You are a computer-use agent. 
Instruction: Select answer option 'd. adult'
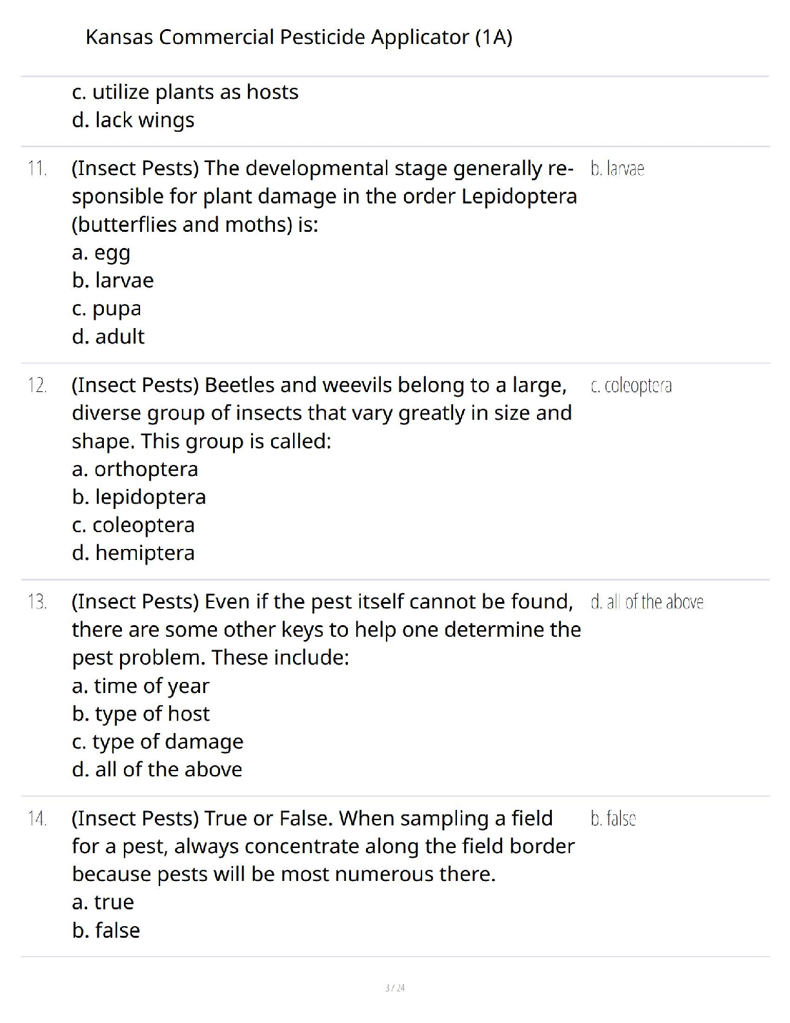tap(108, 336)
